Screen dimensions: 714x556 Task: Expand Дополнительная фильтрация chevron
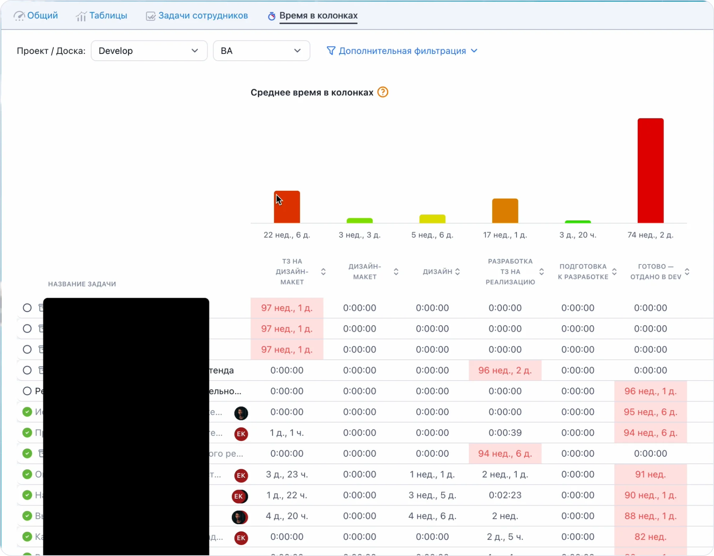pos(474,51)
